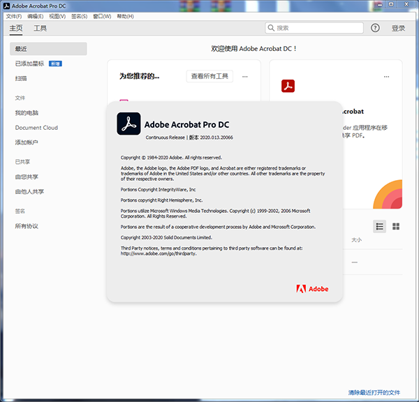Select 最近 in the sidebar
This screenshot has width=419, height=402.
pyautogui.click(x=48, y=49)
